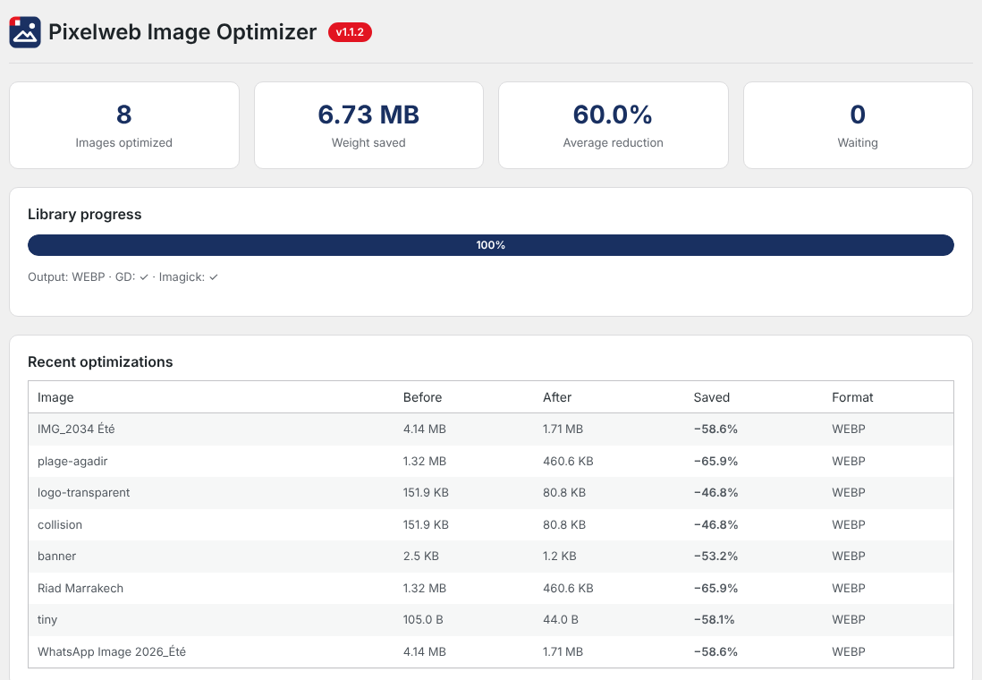Click the Image column header
This screenshot has width=982, height=680.
[x=55, y=397]
